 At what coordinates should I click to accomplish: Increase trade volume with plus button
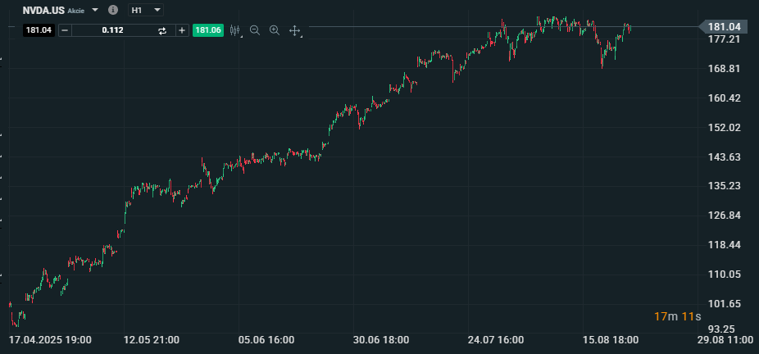tap(181, 30)
